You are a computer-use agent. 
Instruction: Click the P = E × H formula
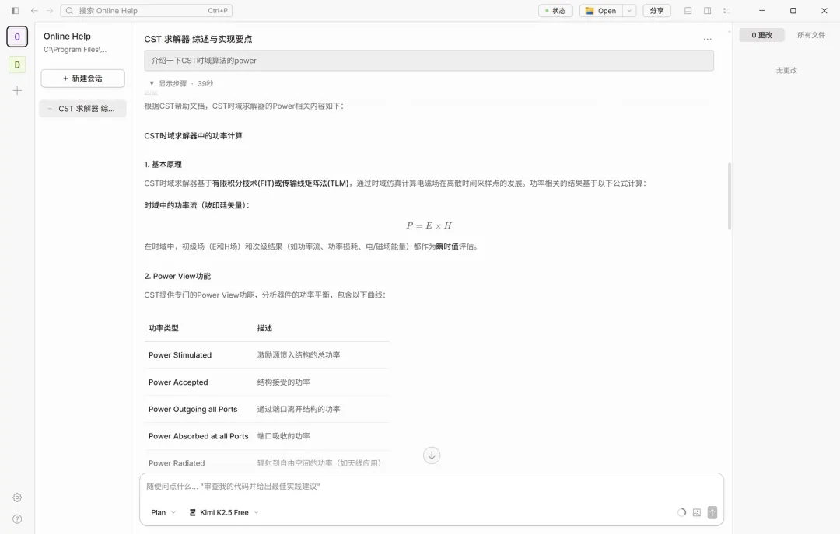point(429,225)
